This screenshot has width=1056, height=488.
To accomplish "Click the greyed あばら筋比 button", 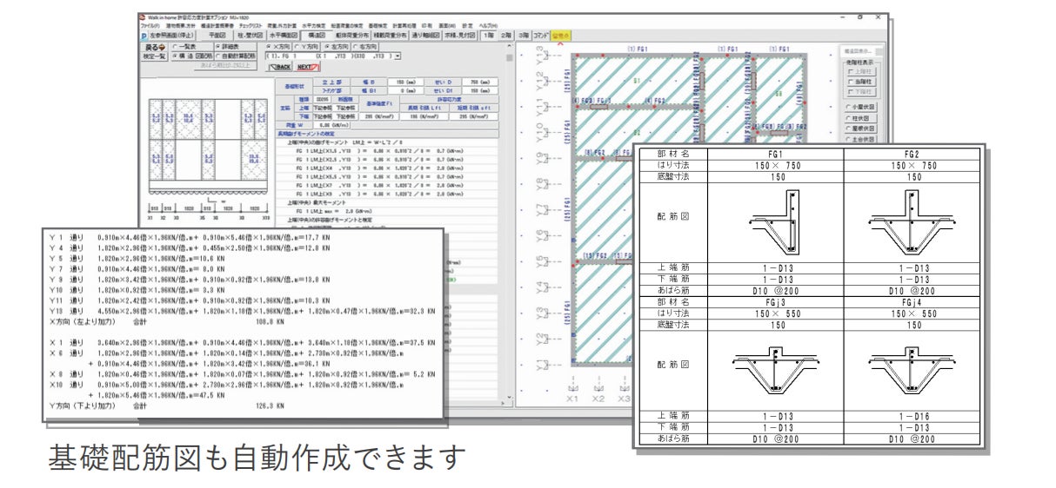I will (225, 65).
